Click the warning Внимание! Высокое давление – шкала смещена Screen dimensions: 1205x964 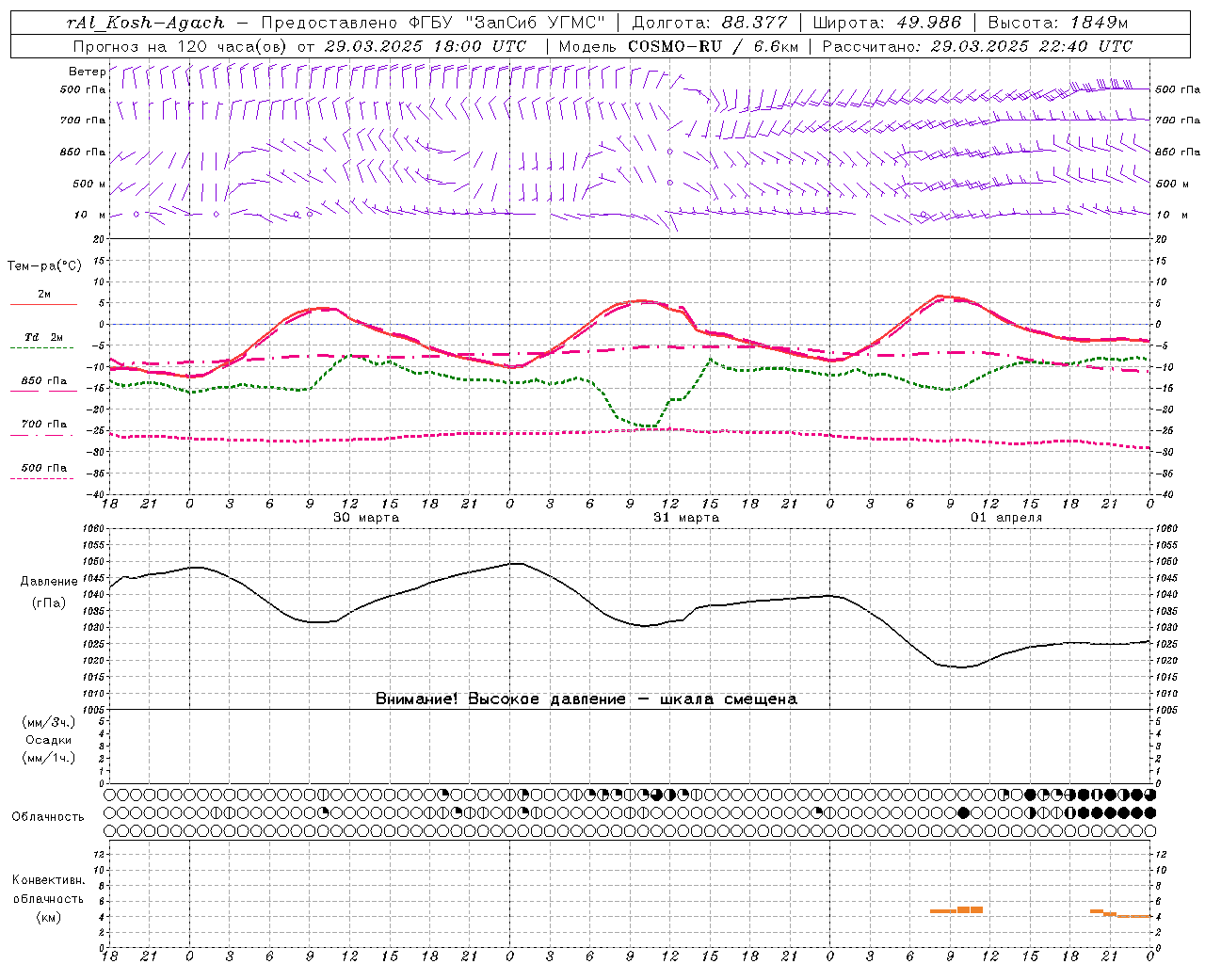[x=586, y=699]
